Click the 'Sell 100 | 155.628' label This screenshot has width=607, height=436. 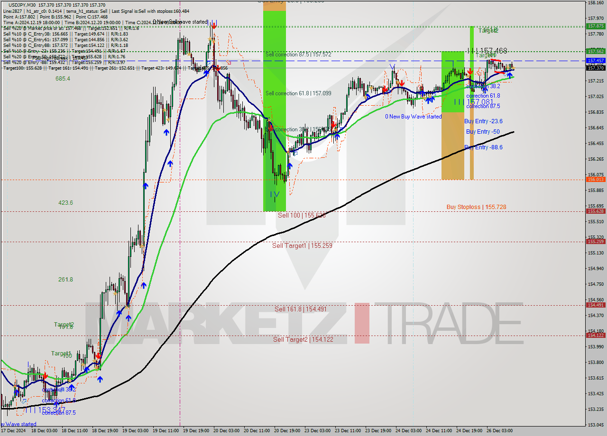point(302,215)
